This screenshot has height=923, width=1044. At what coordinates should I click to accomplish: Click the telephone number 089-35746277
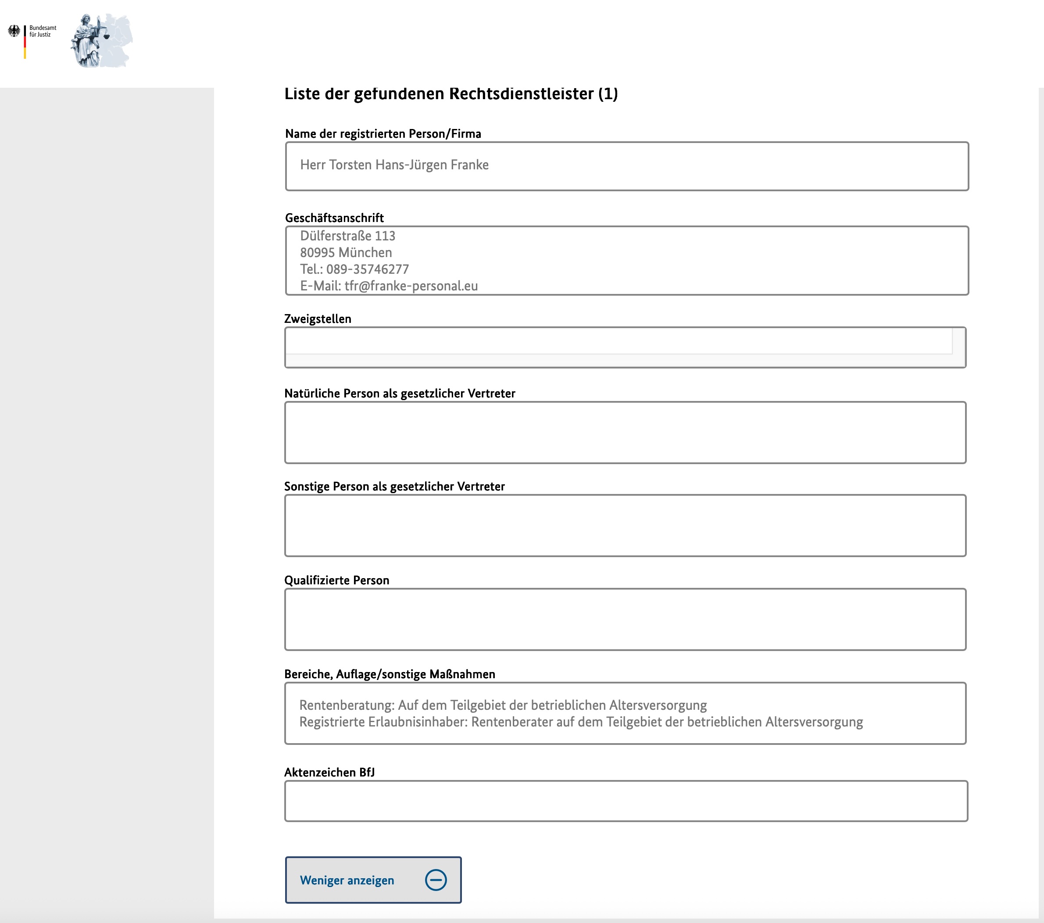(x=367, y=269)
